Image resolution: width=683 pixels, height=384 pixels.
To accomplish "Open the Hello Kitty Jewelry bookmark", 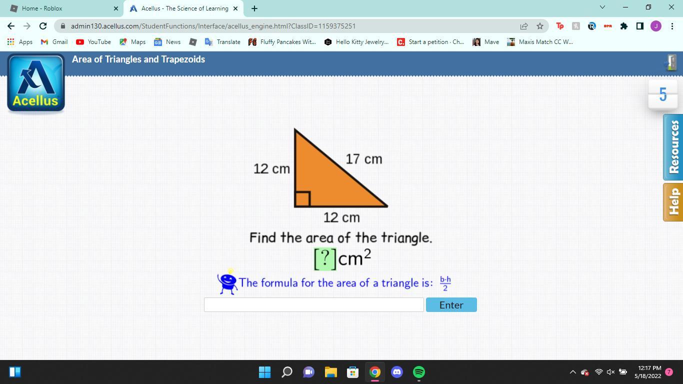I will pos(356,42).
